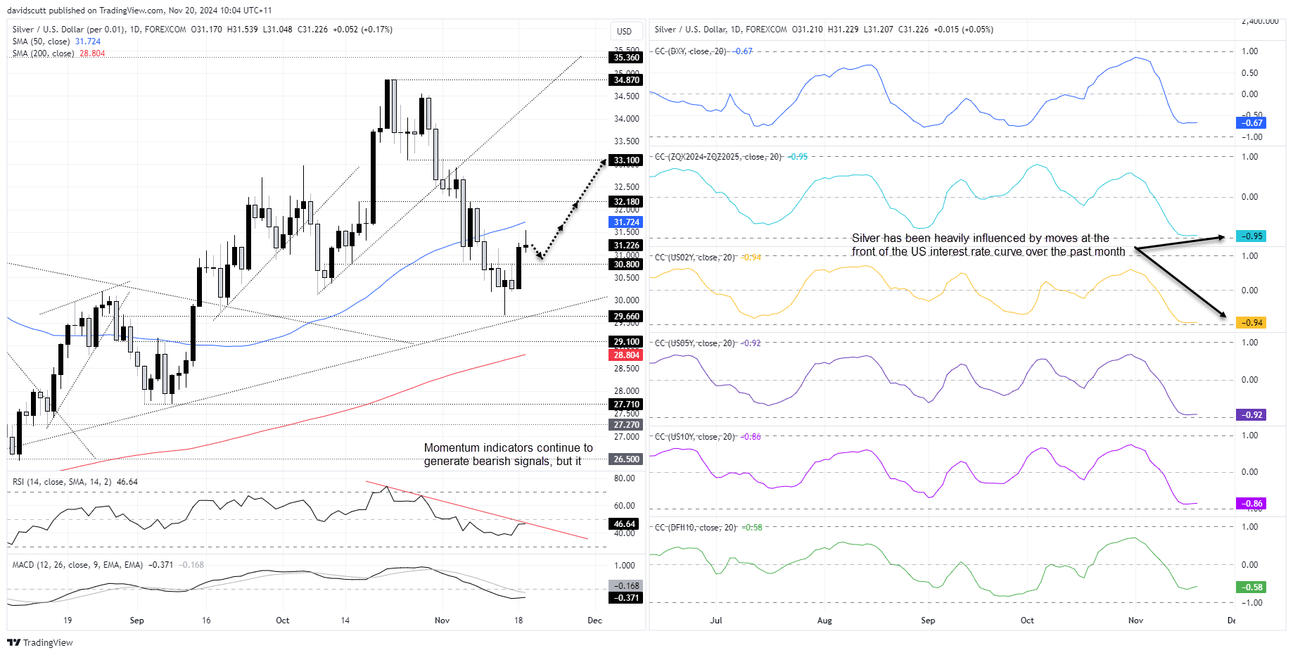
Task: Select the grey -0.168 MACD signal label
Action: (x=626, y=586)
